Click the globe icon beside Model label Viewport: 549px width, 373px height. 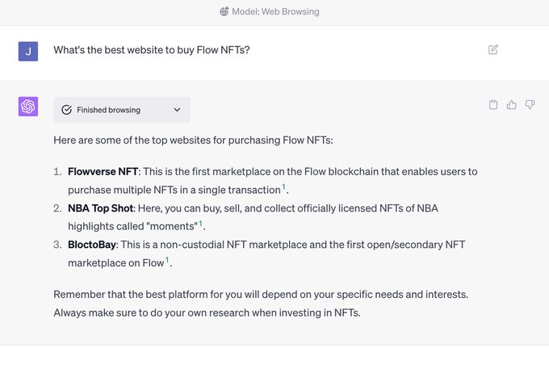point(224,11)
